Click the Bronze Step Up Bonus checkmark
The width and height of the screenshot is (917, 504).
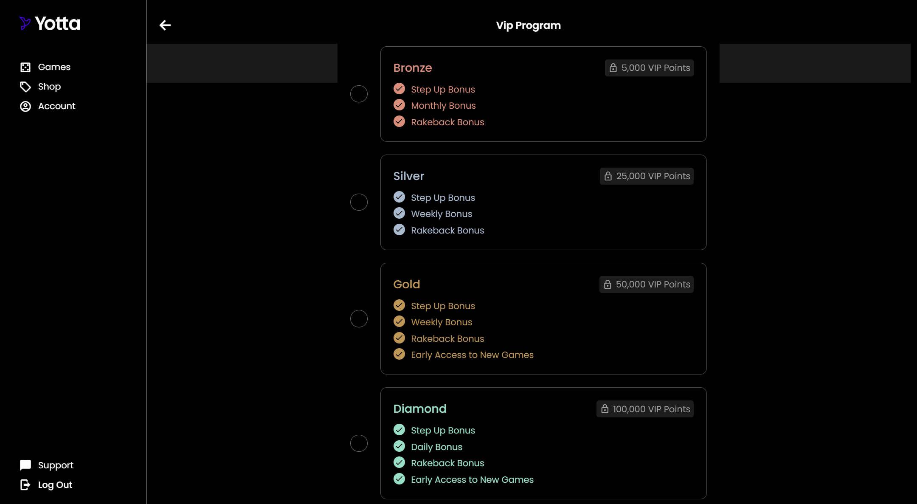[399, 89]
